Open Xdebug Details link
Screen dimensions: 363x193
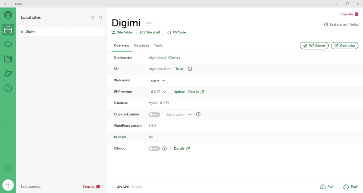click(x=182, y=149)
